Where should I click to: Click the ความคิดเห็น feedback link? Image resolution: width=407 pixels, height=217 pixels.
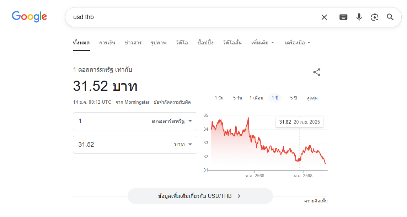point(316,201)
